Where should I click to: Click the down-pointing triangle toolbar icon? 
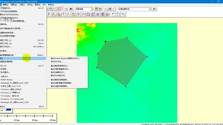click(x=66, y=9)
